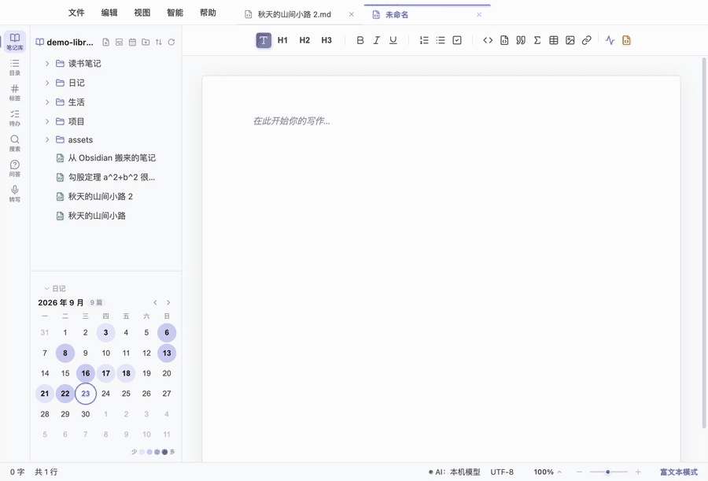Viewport: 708px width, 481px height.
Task: Open the 100% zoom dropdown
Action: pyautogui.click(x=548, y=472)
